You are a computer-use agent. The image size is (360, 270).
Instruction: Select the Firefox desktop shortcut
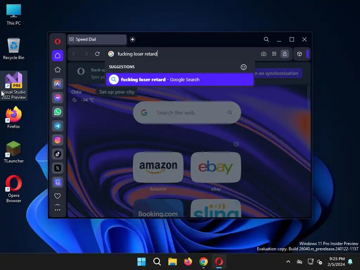click(x=14, y=117)
